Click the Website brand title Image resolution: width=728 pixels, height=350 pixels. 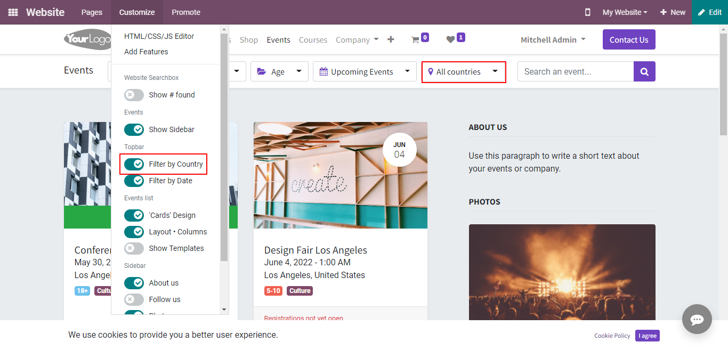(x=45, y=12)
